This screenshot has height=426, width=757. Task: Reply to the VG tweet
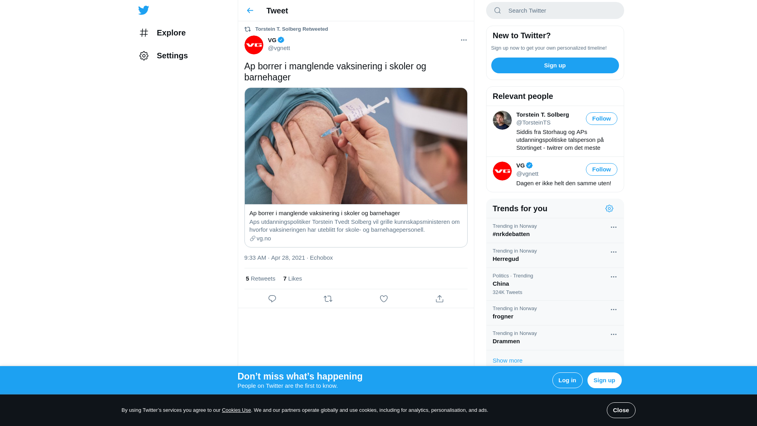272,299
